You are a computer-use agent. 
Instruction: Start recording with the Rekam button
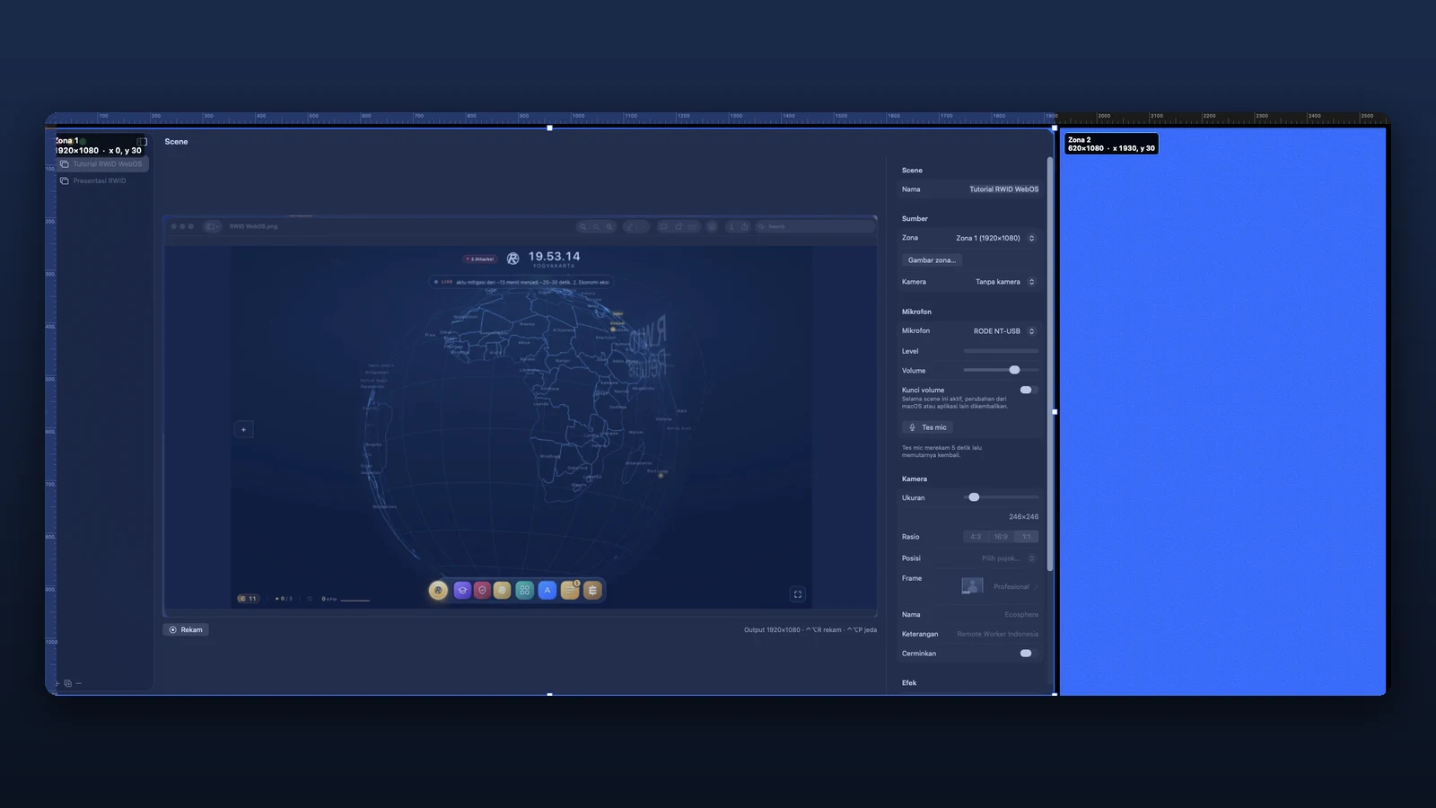click(x=186, y=630)
